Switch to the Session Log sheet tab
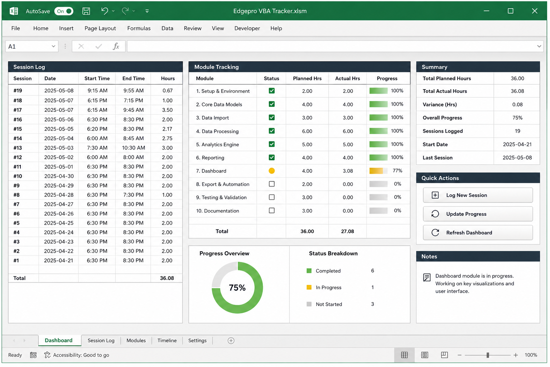The width and height of the screenshot is (550, 367). click(101, 340)
